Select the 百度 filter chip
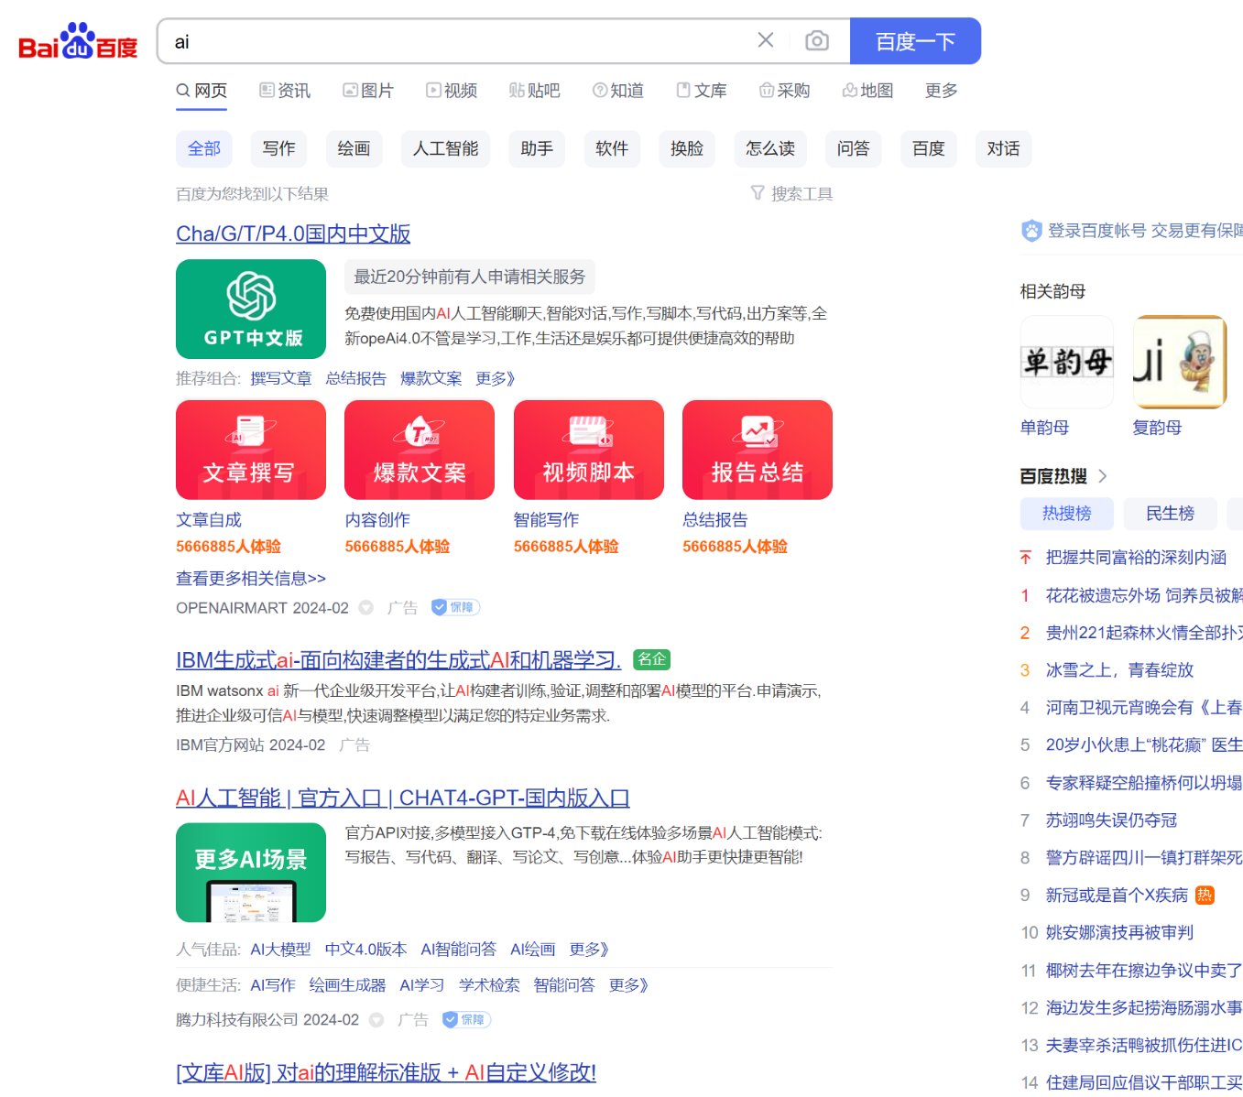The image size is (1243, 1097). point(929,148)
